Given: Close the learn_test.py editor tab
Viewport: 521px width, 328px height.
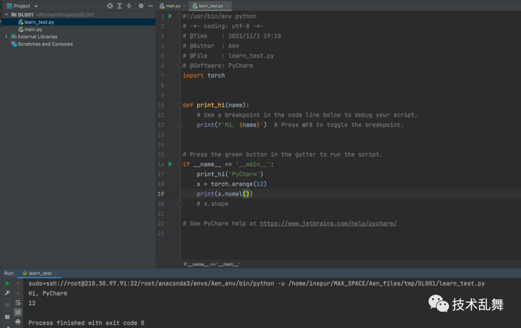Looking at the screenshot, I should click(227, 6).
